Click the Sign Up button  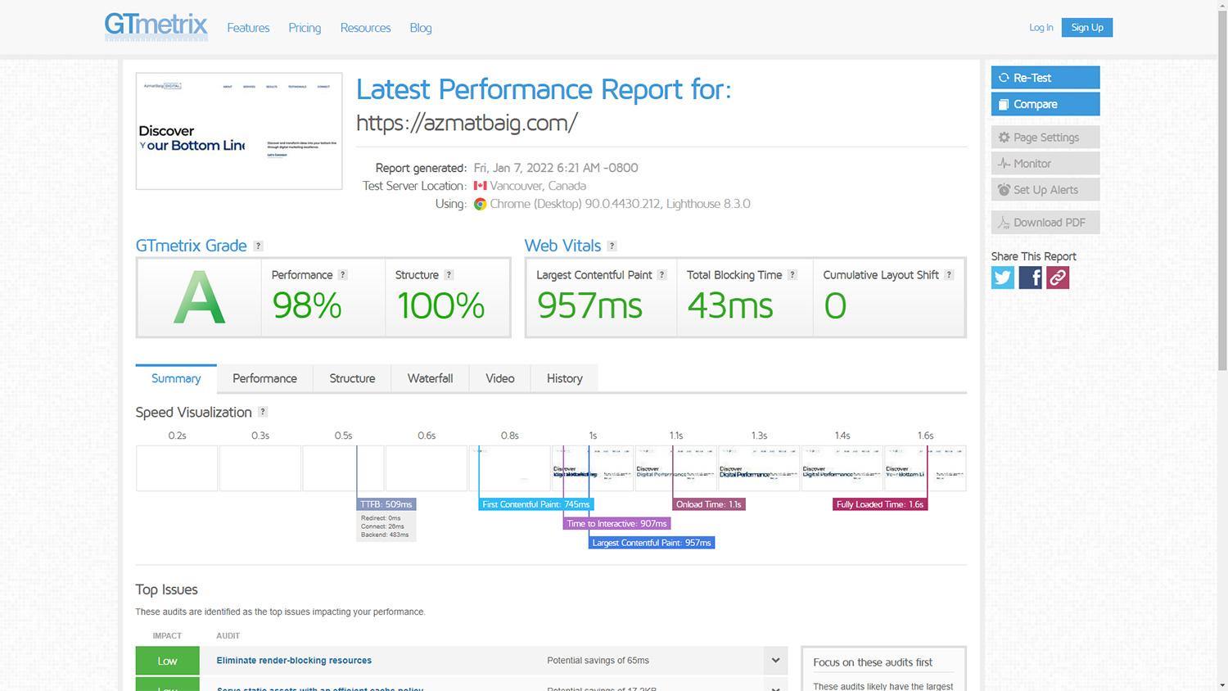tap(1087, 27)
